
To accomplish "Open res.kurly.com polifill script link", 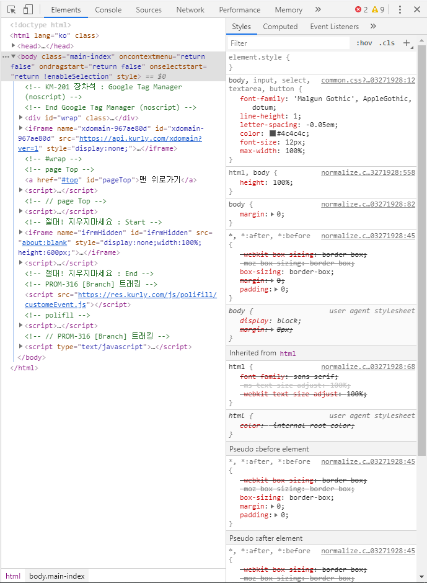I will [x=147, y=295].
